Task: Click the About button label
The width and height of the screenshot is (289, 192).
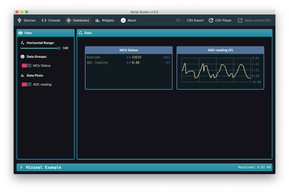Action: 132,20
